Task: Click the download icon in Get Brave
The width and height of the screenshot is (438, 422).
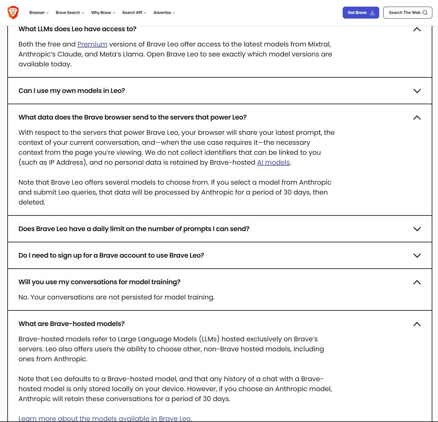Action: 372,13
